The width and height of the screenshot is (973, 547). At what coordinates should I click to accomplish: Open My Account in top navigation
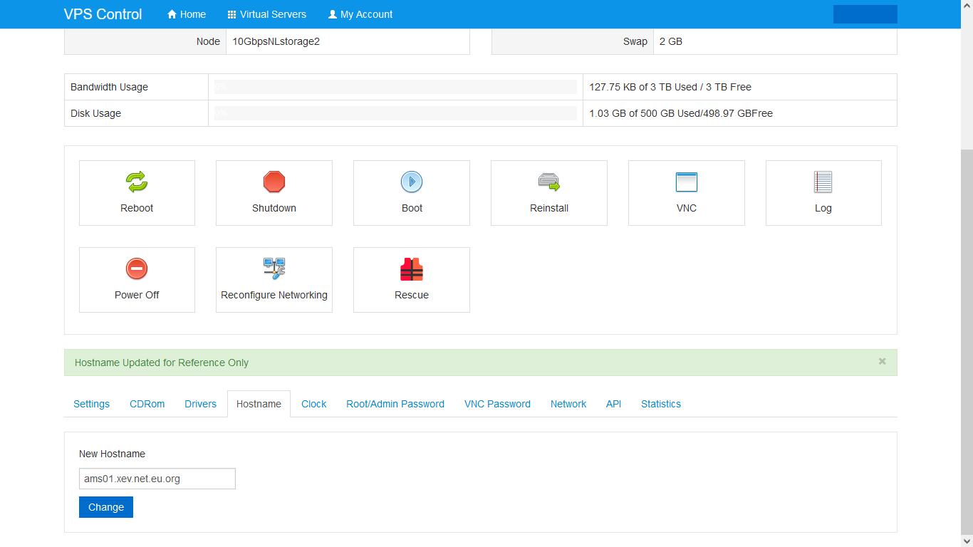[360, 14]
